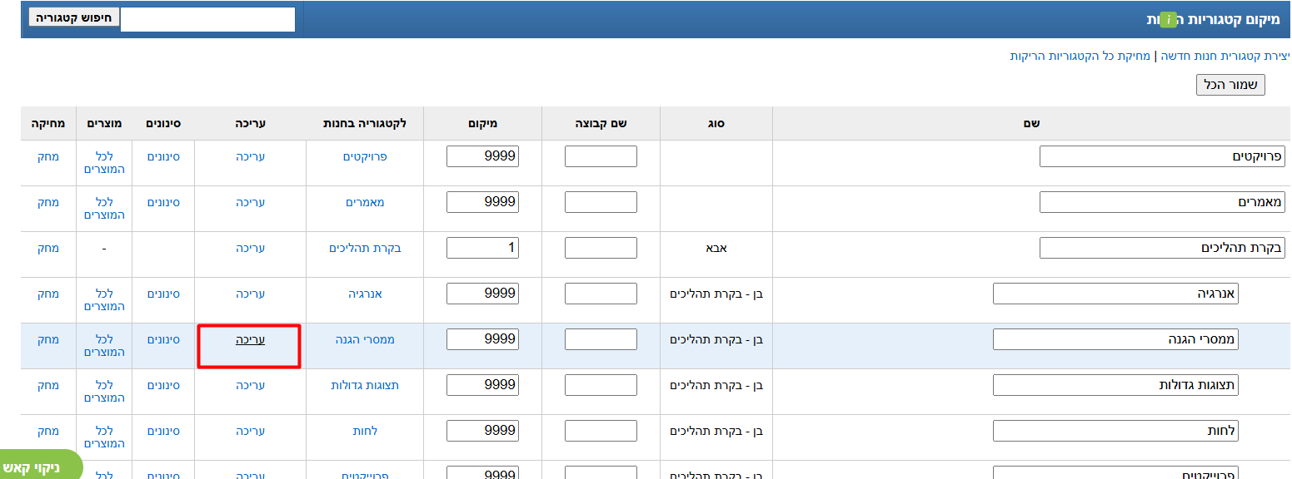Click מחק delete link for אנרגיה

tap(48, 294)
